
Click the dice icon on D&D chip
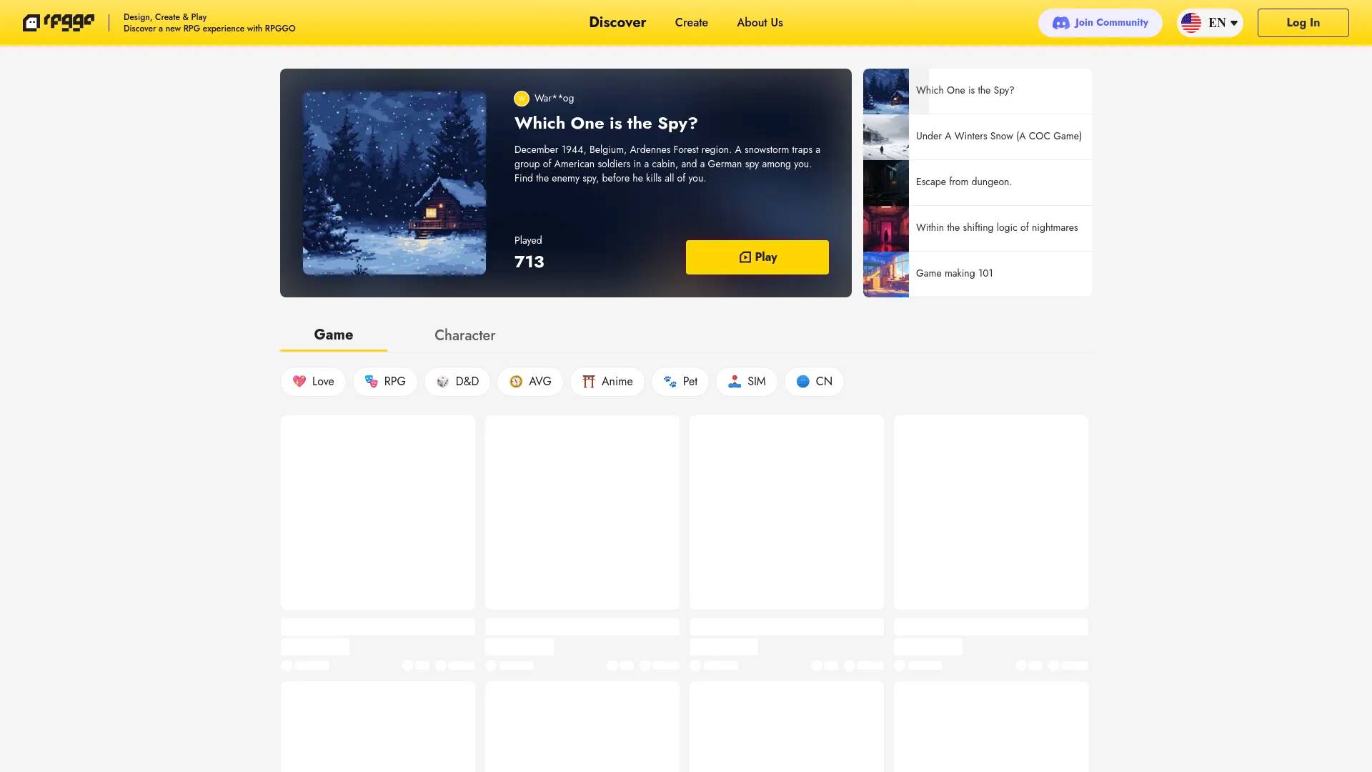click(x=443, y=382)
